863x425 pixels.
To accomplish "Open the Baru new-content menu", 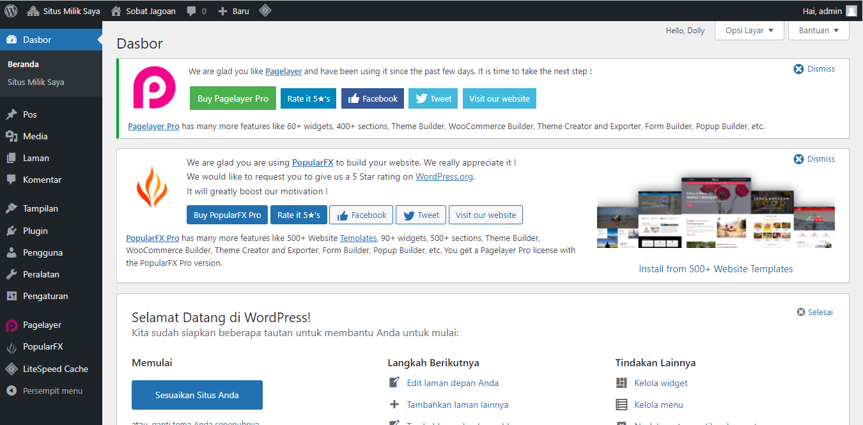I will coord(233,11).
